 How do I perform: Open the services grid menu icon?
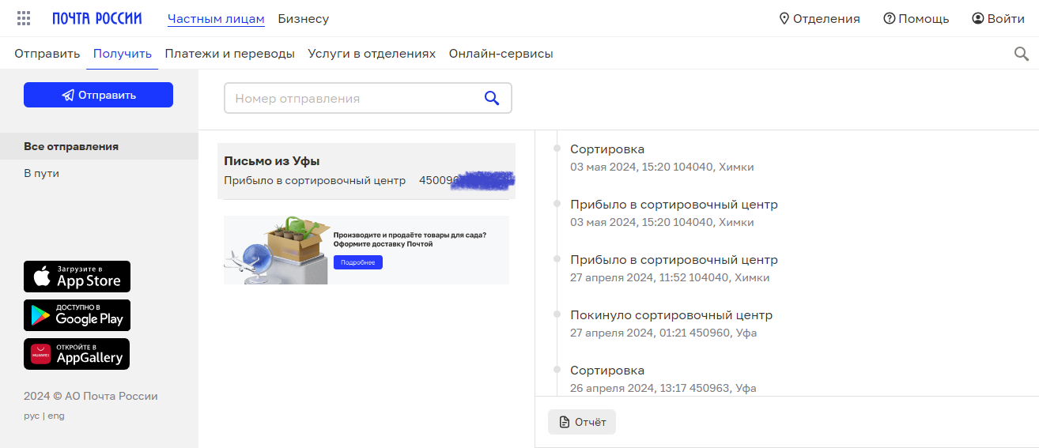[24, 18]
